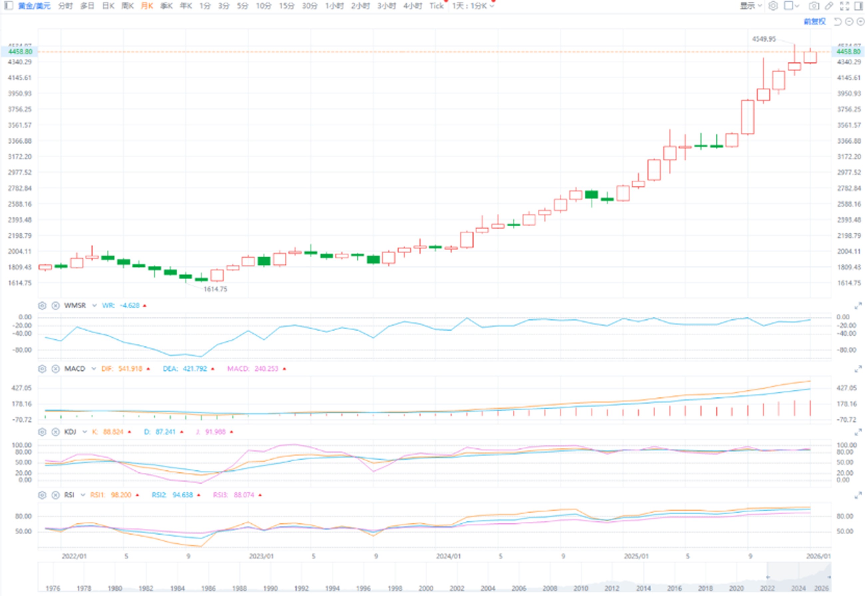The height and width of the screenshot is (596, 865).
Task: Open the WMSR indicator settings gear
Action: click(42, 305)
